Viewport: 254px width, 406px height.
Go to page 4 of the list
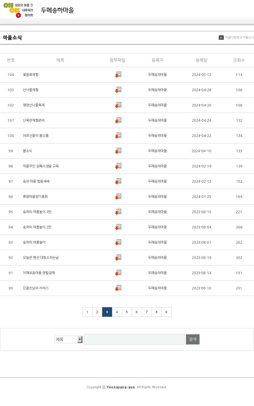point(117,312)
